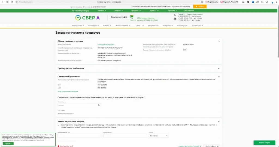Go back with the browser back arrow
Viewport: 279px width, 147px height.
point(2,2)
